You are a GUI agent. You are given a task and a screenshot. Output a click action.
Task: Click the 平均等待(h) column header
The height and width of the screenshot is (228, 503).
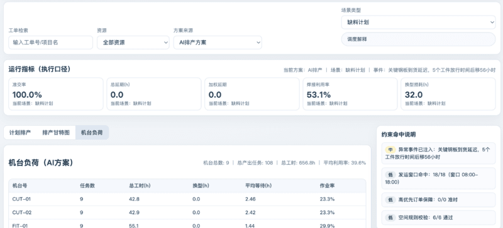click(x=258, y=185)
